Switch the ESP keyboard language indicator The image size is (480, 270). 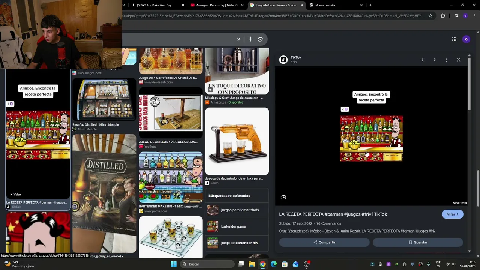coord(438,264)
